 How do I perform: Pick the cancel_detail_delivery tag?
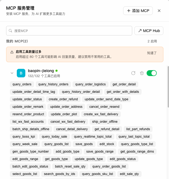tap(72, 129)
